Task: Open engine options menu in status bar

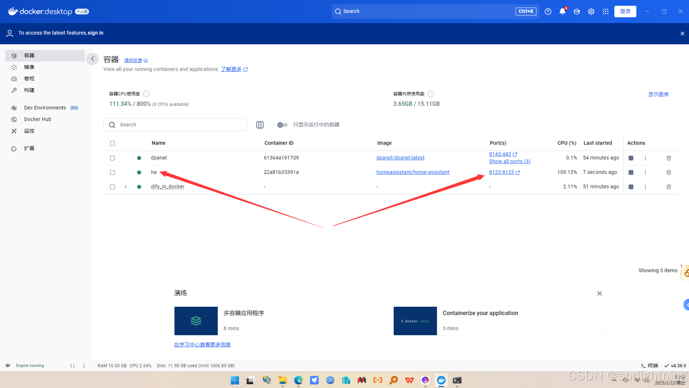Action: point(84,366)
